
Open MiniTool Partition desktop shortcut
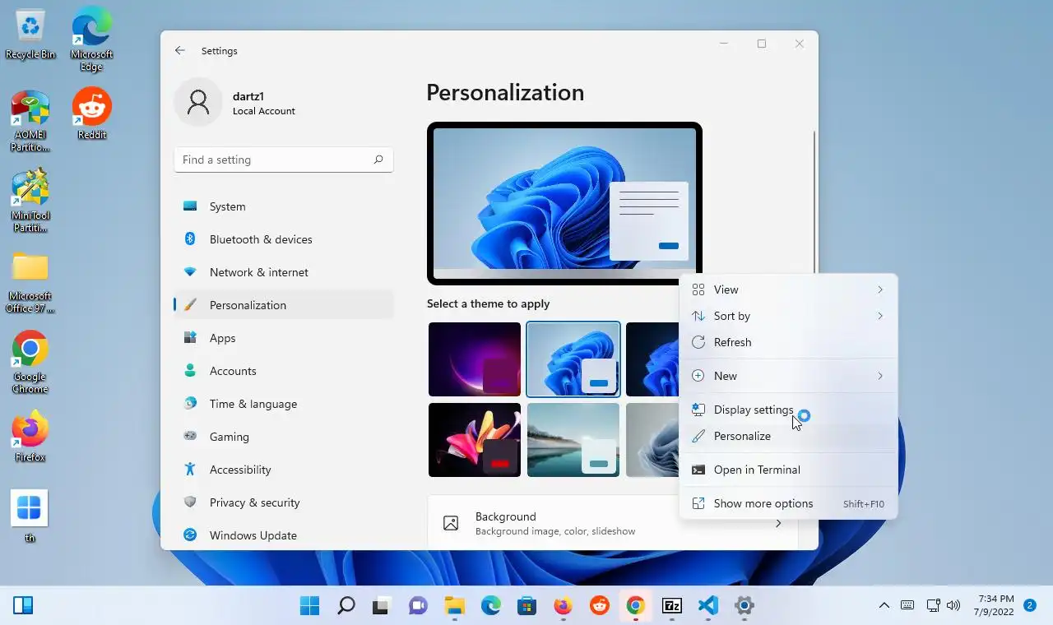pos(30,201)
